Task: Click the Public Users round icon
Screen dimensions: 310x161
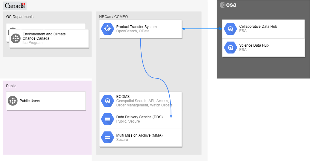Action: 13,101
